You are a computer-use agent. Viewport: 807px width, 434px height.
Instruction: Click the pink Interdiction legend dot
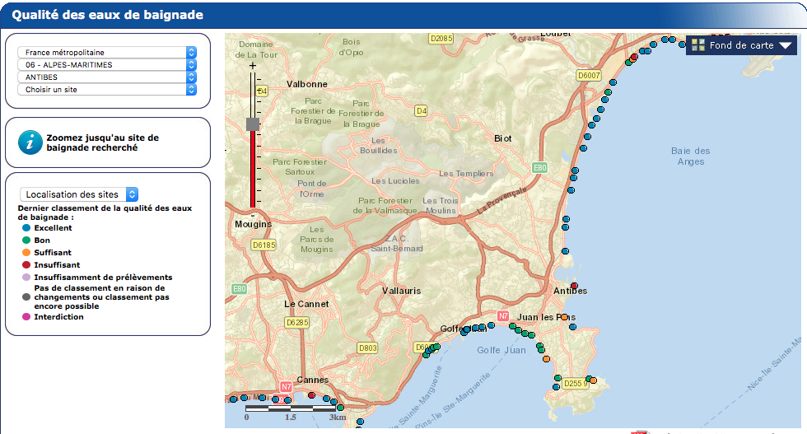point(26,317)
